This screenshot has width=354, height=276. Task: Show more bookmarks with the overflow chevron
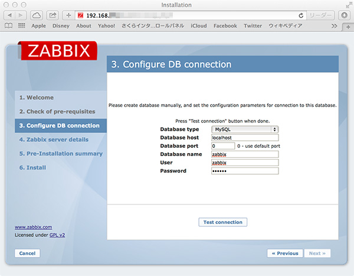tap(335, 26)
